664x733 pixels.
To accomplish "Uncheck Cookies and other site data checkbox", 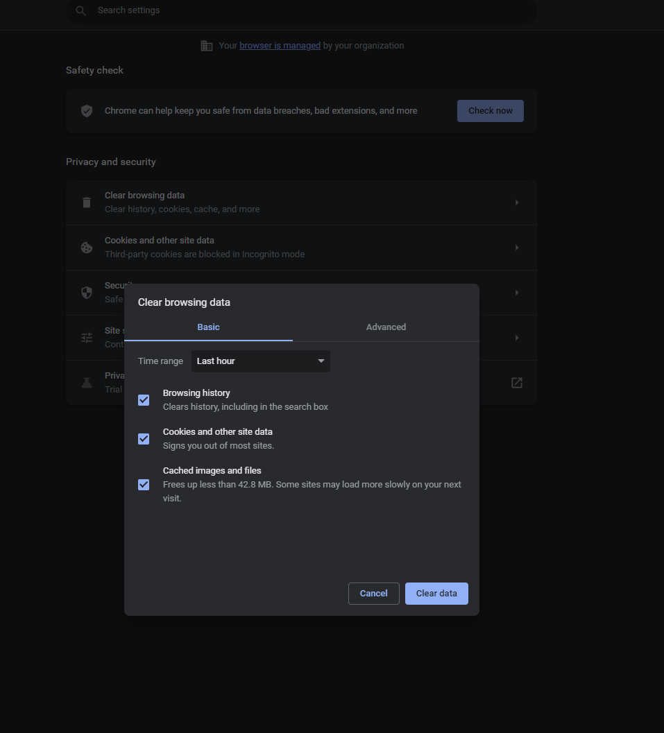I will (144, 439).
